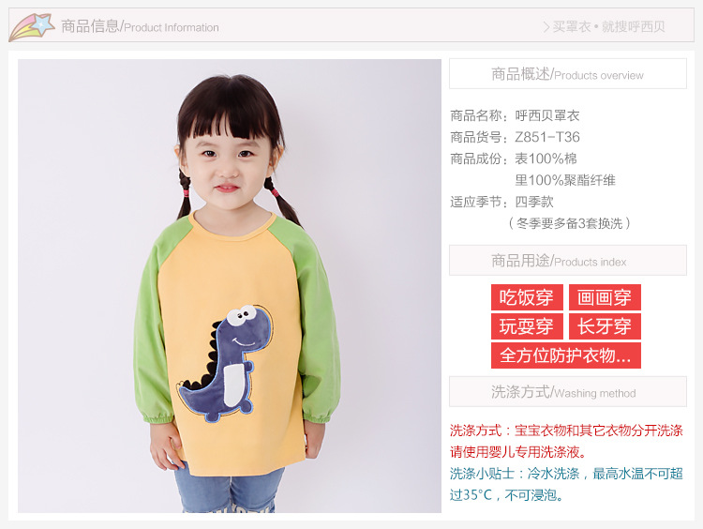
Task: Click the 全方位防护衣物 red banner
Action: pos(566,355)
